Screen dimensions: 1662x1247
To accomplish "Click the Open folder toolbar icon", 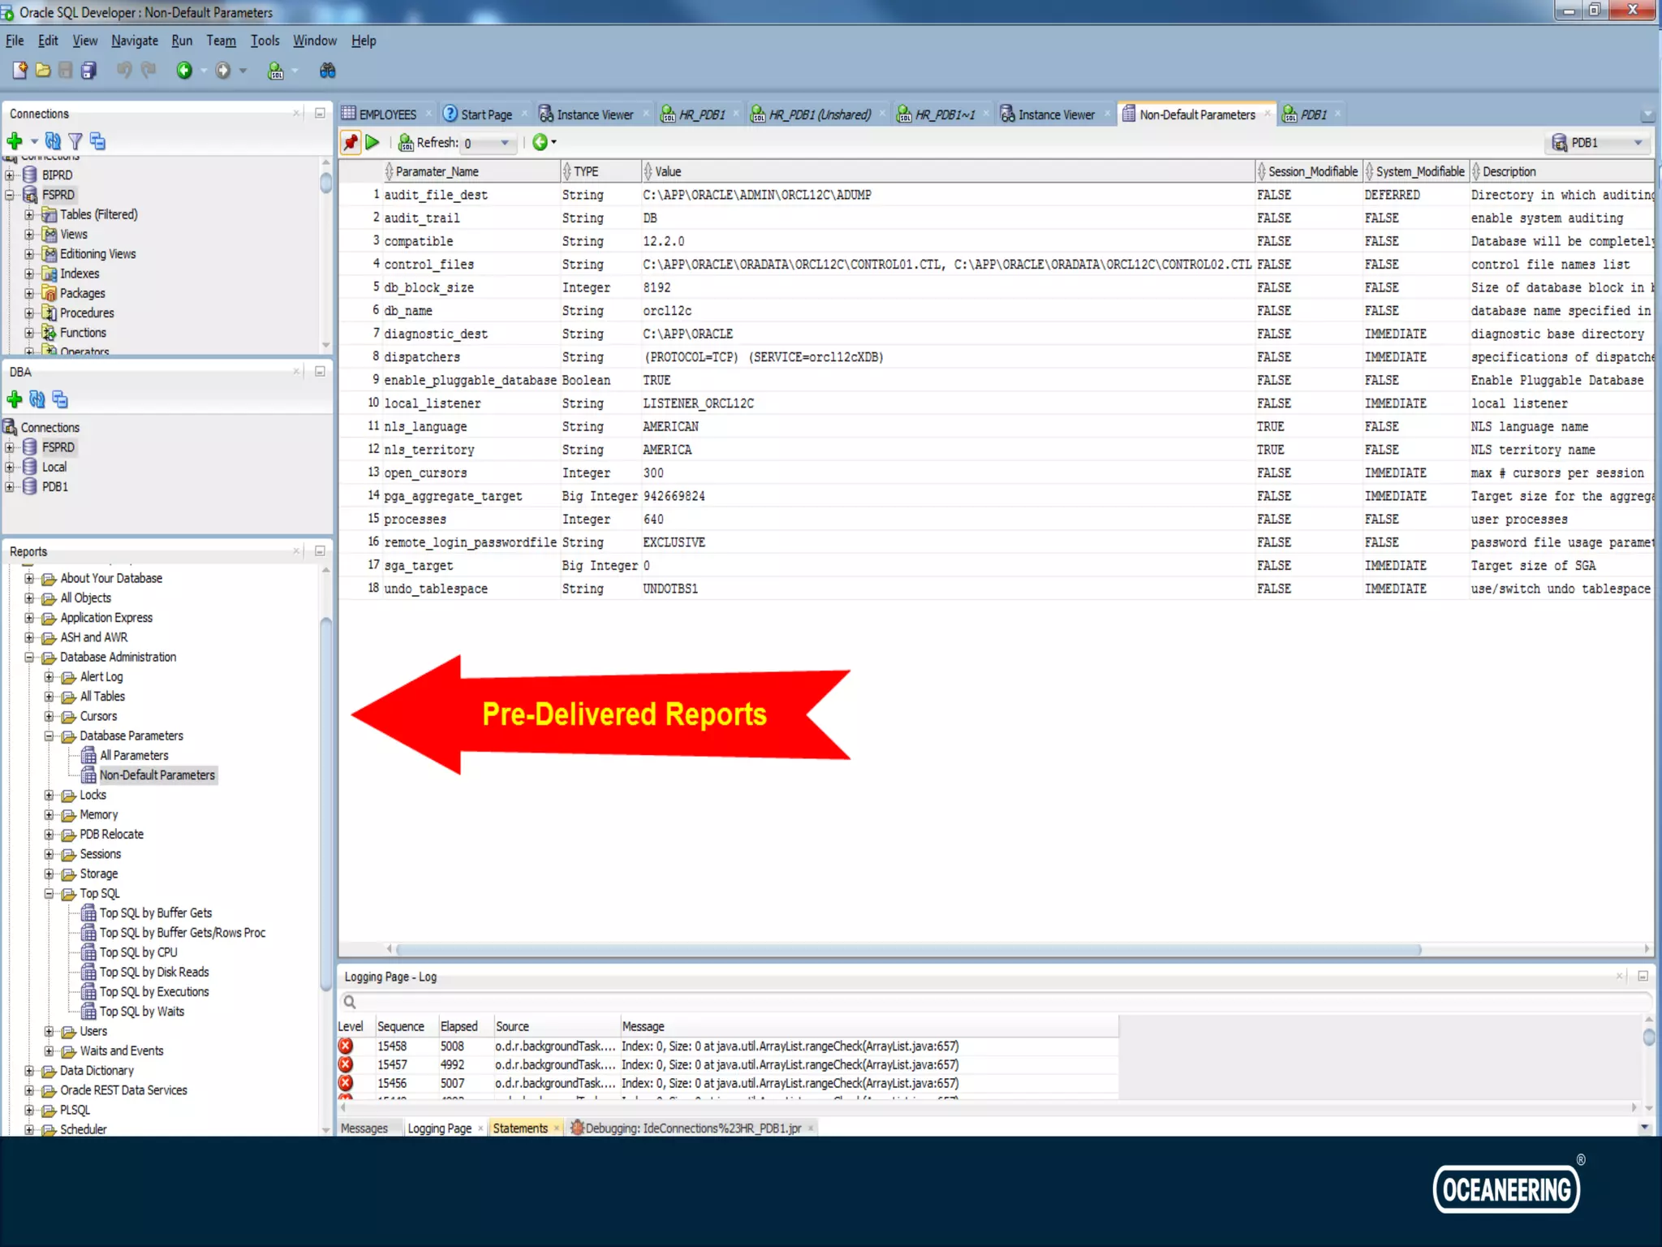I will tap(43, 71).
